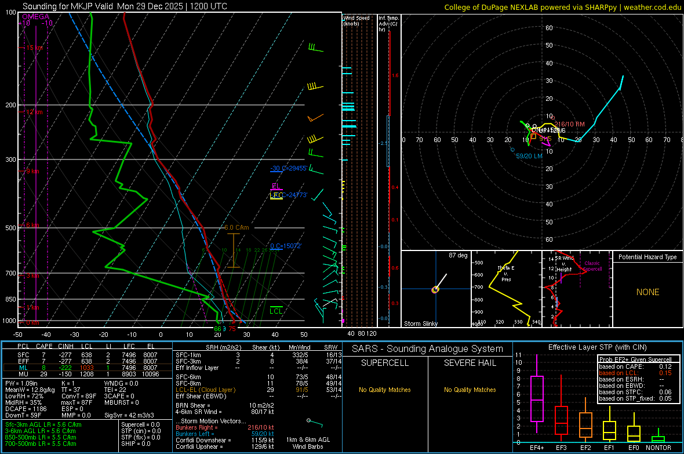Click the Corfidi Upshear row
Image resolution: width=684 pixels, height=454 pixels.
click(225, 446)
